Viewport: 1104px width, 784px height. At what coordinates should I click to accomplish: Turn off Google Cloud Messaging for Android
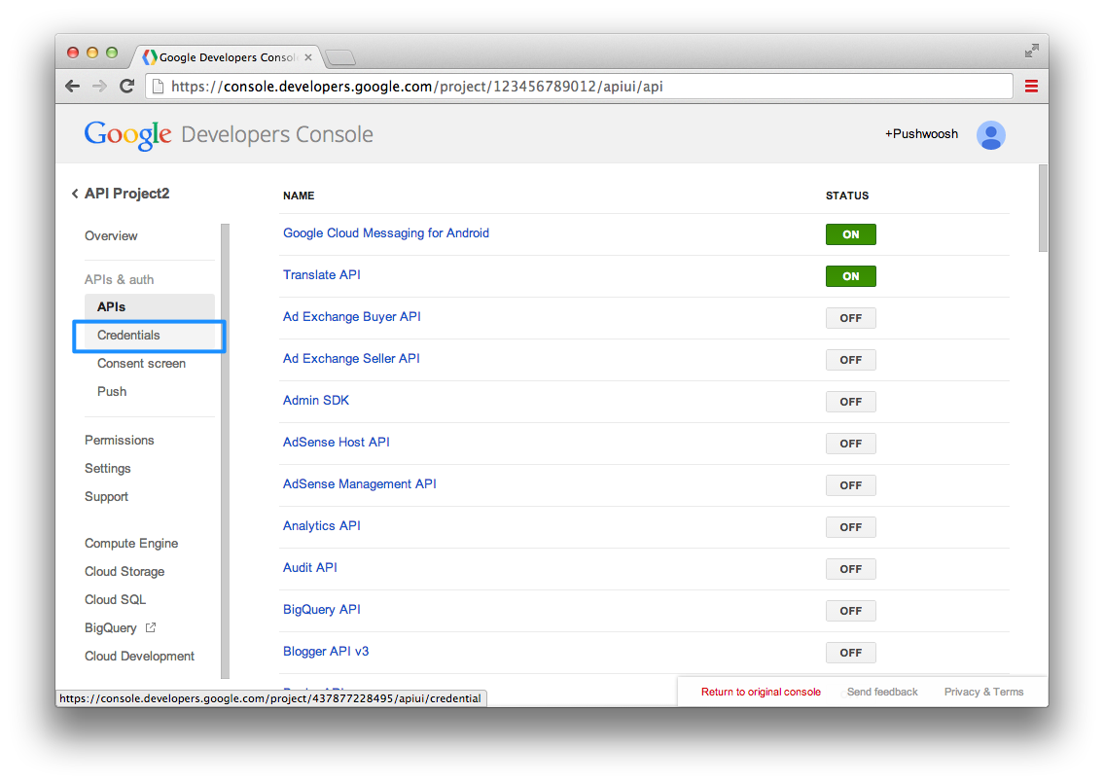(x=850, y=234)
